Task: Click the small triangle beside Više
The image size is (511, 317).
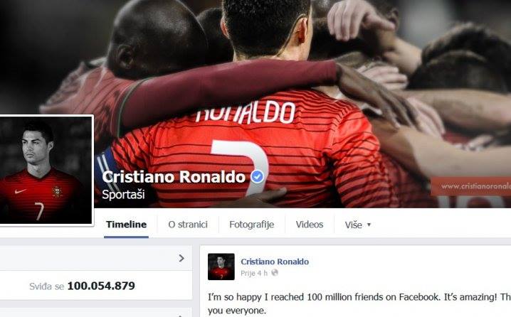Action: point(369,225)
